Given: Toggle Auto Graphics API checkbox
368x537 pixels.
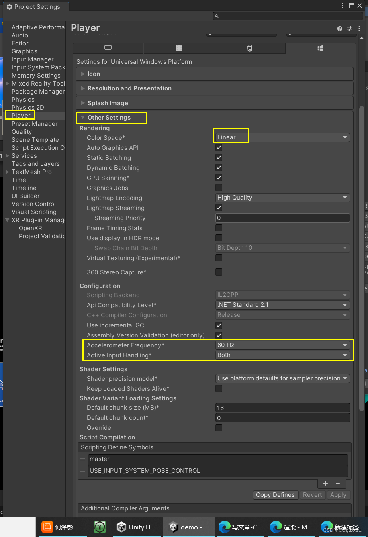Looking at the screenshot, I should [x=219, y=148].
